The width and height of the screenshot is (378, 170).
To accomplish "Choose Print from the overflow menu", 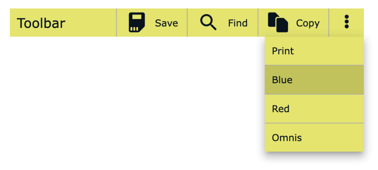I will [x=314, y=51].
